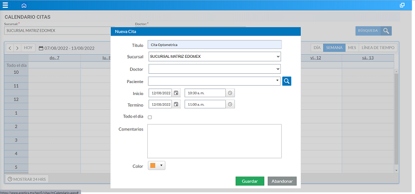Image resolution: width=415 pixels, height=194 pixels.
Task: Go to previous week arrow
Action: 10,48
